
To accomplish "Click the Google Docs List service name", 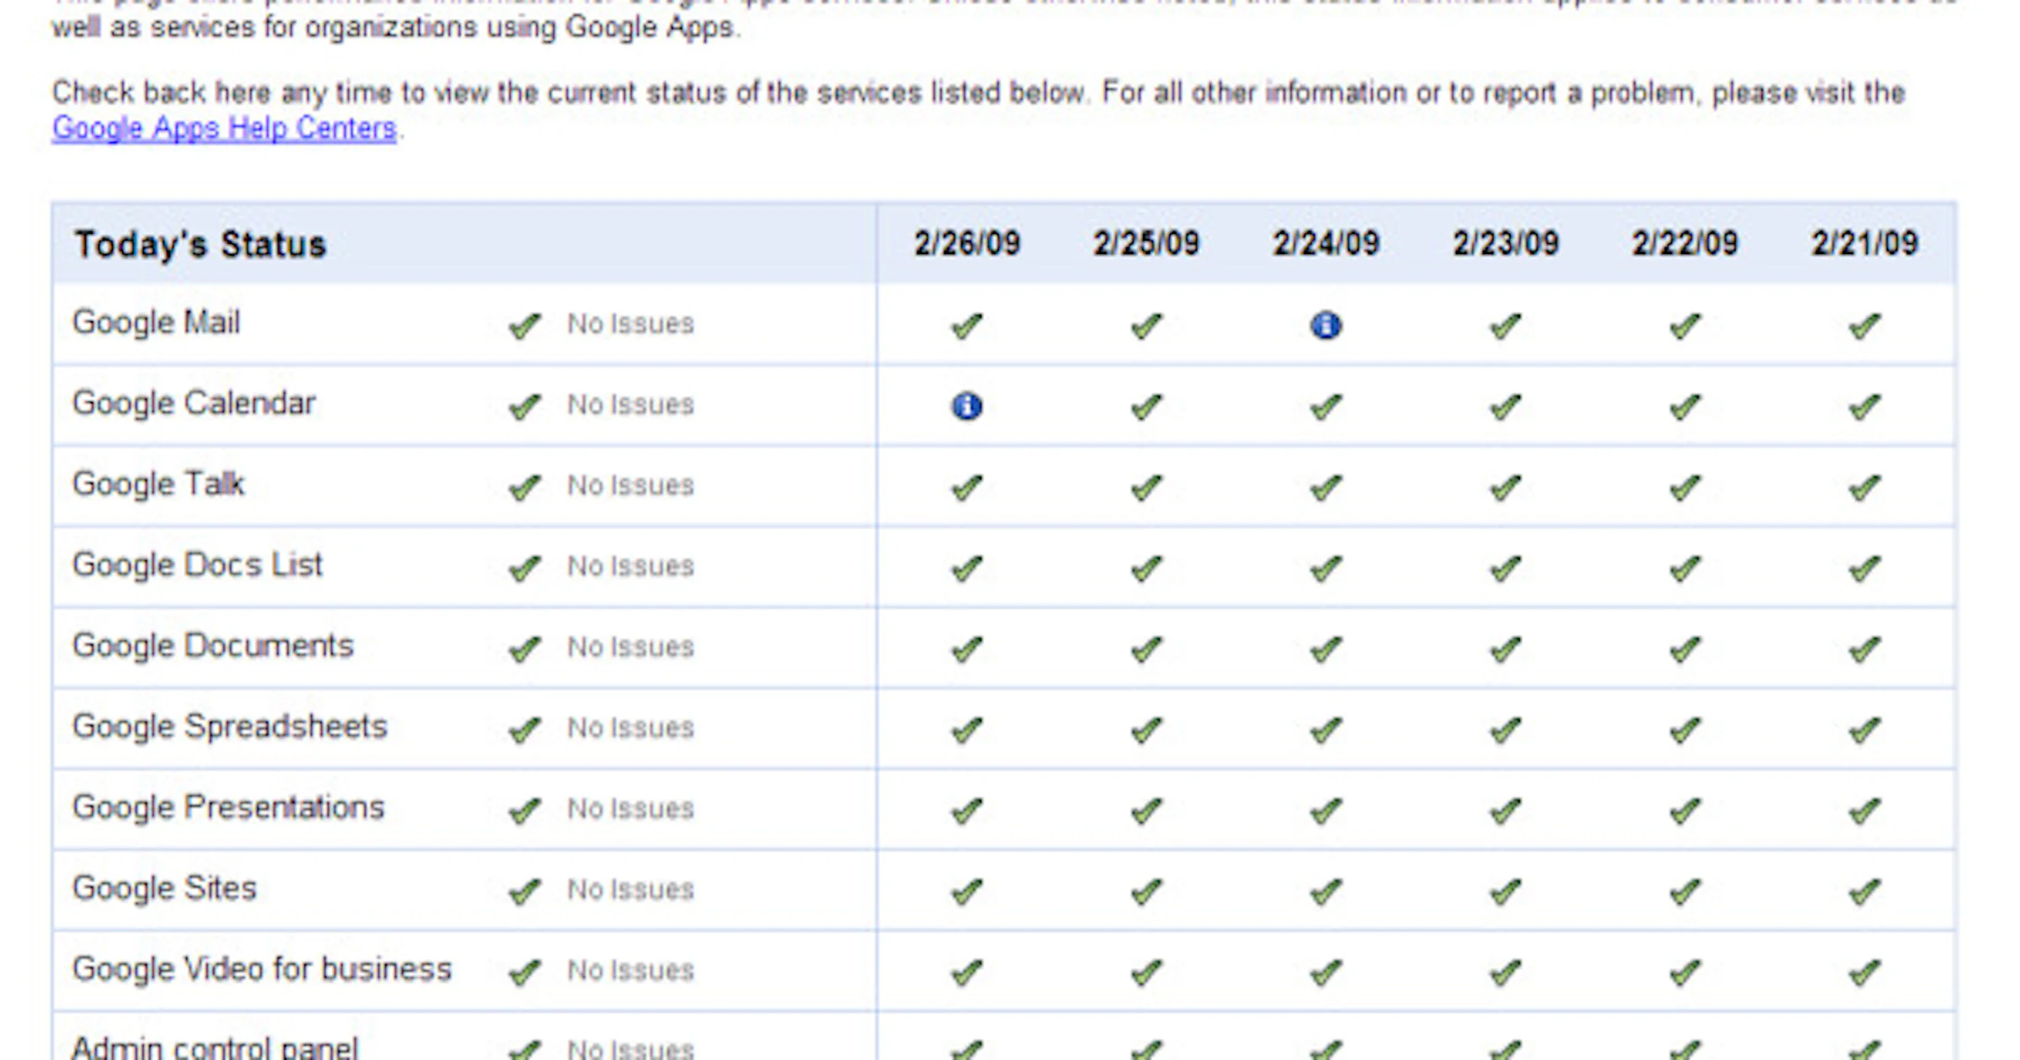I will (x=198, y=564).
